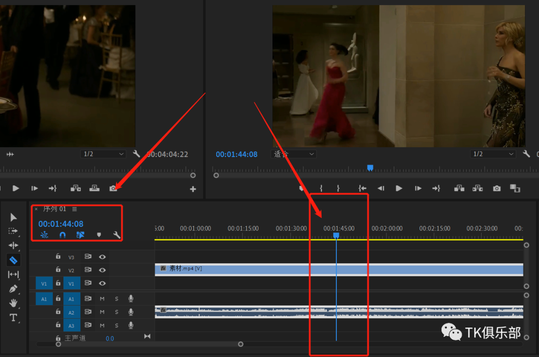Solo track A2
Viewport: 539px width, 357px height.
coord(116,312)
